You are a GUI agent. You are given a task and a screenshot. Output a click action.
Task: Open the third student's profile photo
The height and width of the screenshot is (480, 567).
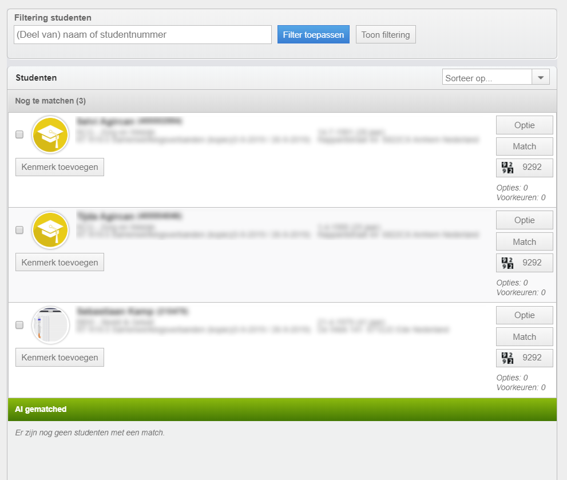[x=50, y=325]
